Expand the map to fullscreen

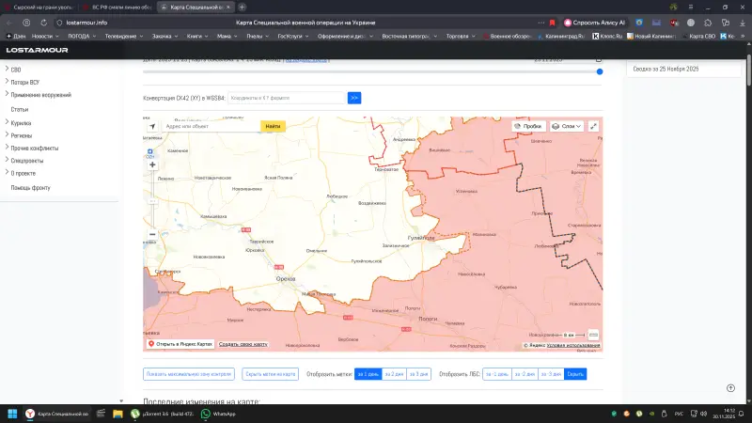tap(594, 126)
